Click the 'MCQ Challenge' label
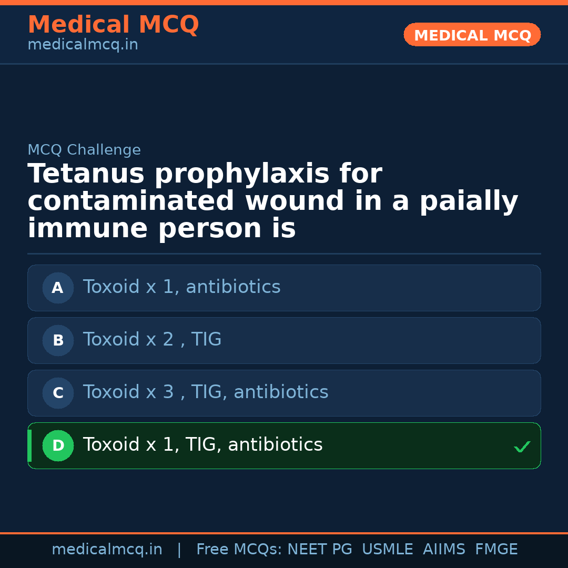Viewport: 568px width, 568px height. pos(84,150)
